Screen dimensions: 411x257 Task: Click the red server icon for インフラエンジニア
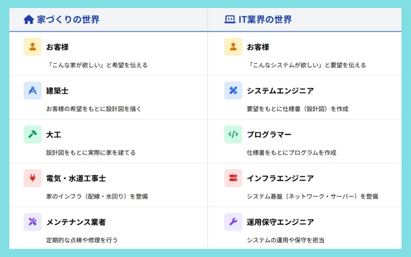233,178
